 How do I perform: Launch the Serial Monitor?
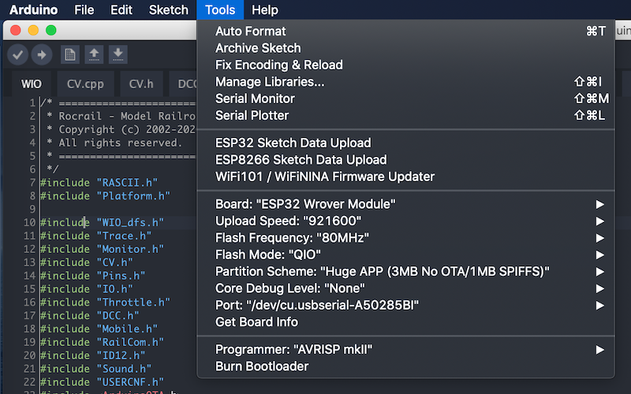tap(255, 98)
